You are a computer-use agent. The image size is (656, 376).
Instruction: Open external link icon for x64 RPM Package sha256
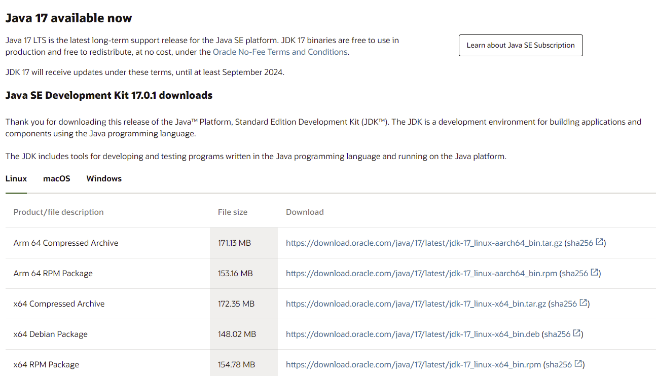click(x=578, y=364)
